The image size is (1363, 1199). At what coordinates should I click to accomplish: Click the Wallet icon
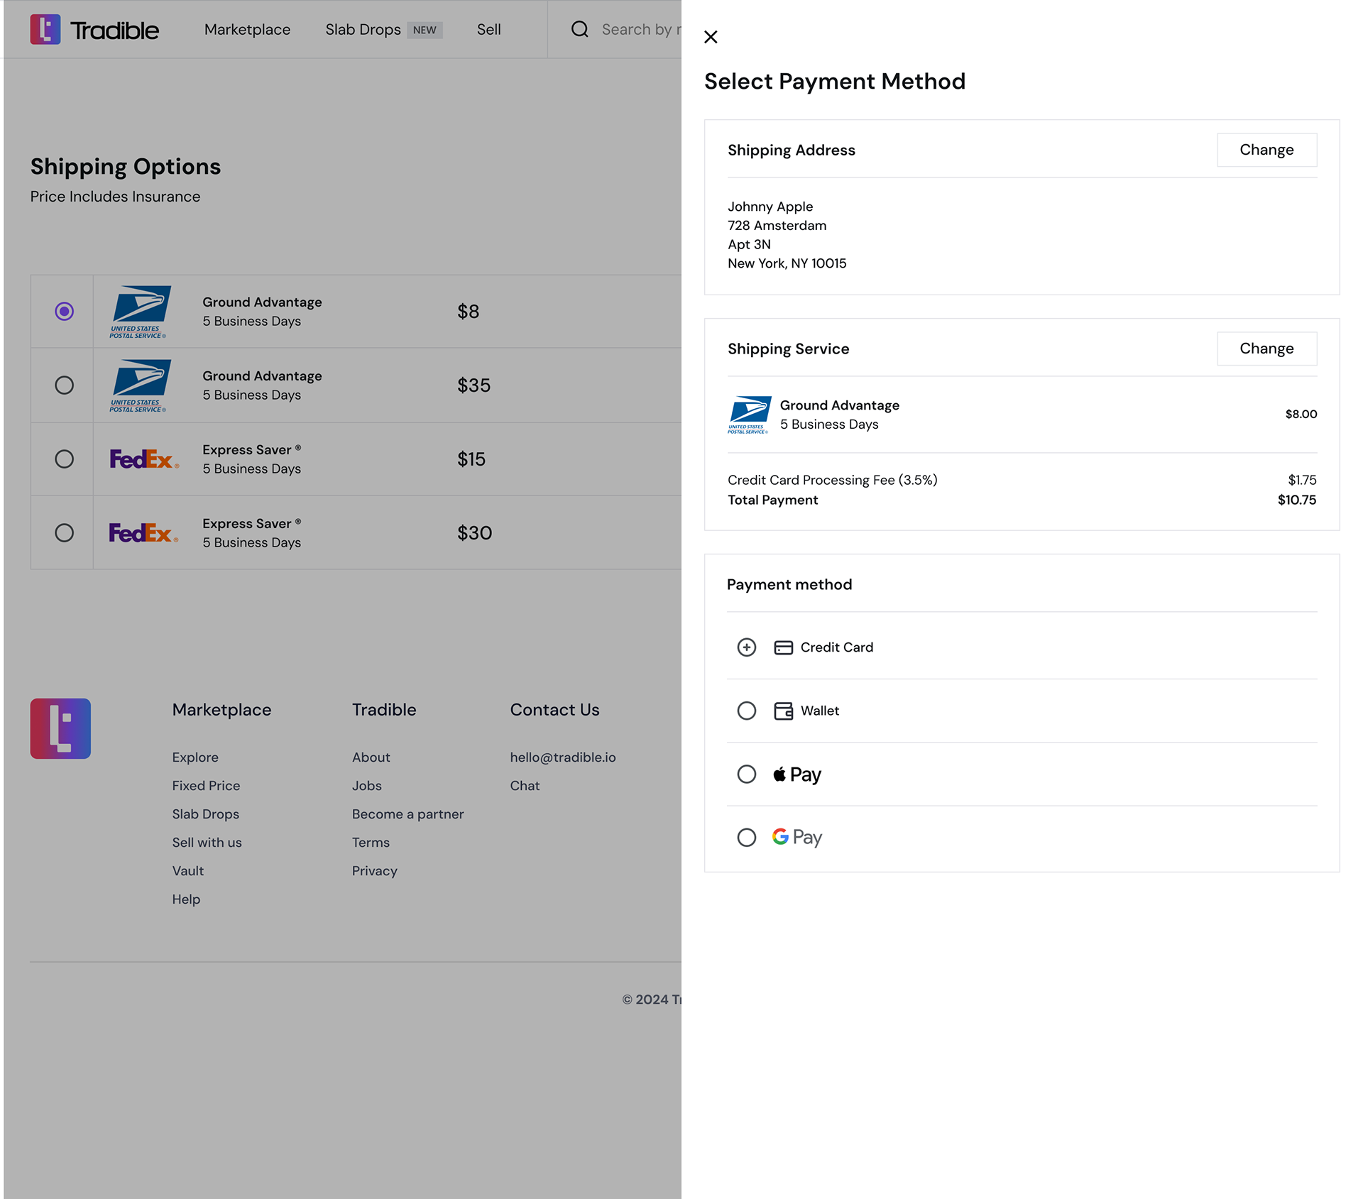pyautogui.click(x=783, y=711)
